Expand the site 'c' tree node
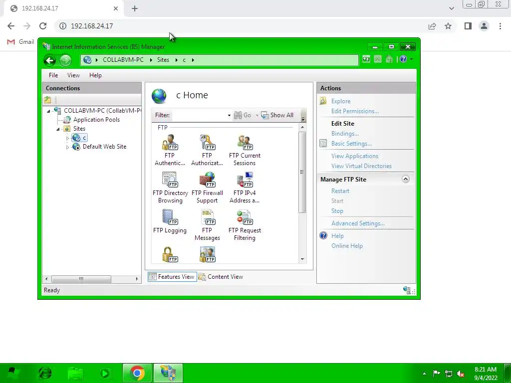Image resolution: width=511 pixels, height=383 pixels. 67,138
